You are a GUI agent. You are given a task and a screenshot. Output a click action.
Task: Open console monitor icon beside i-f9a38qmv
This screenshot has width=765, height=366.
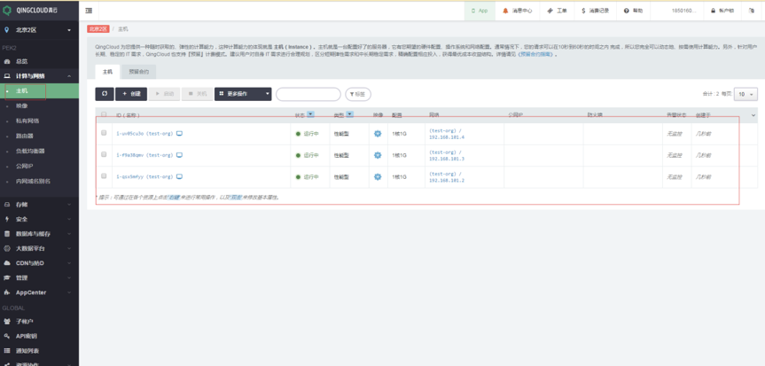click(x=180, y=155)
